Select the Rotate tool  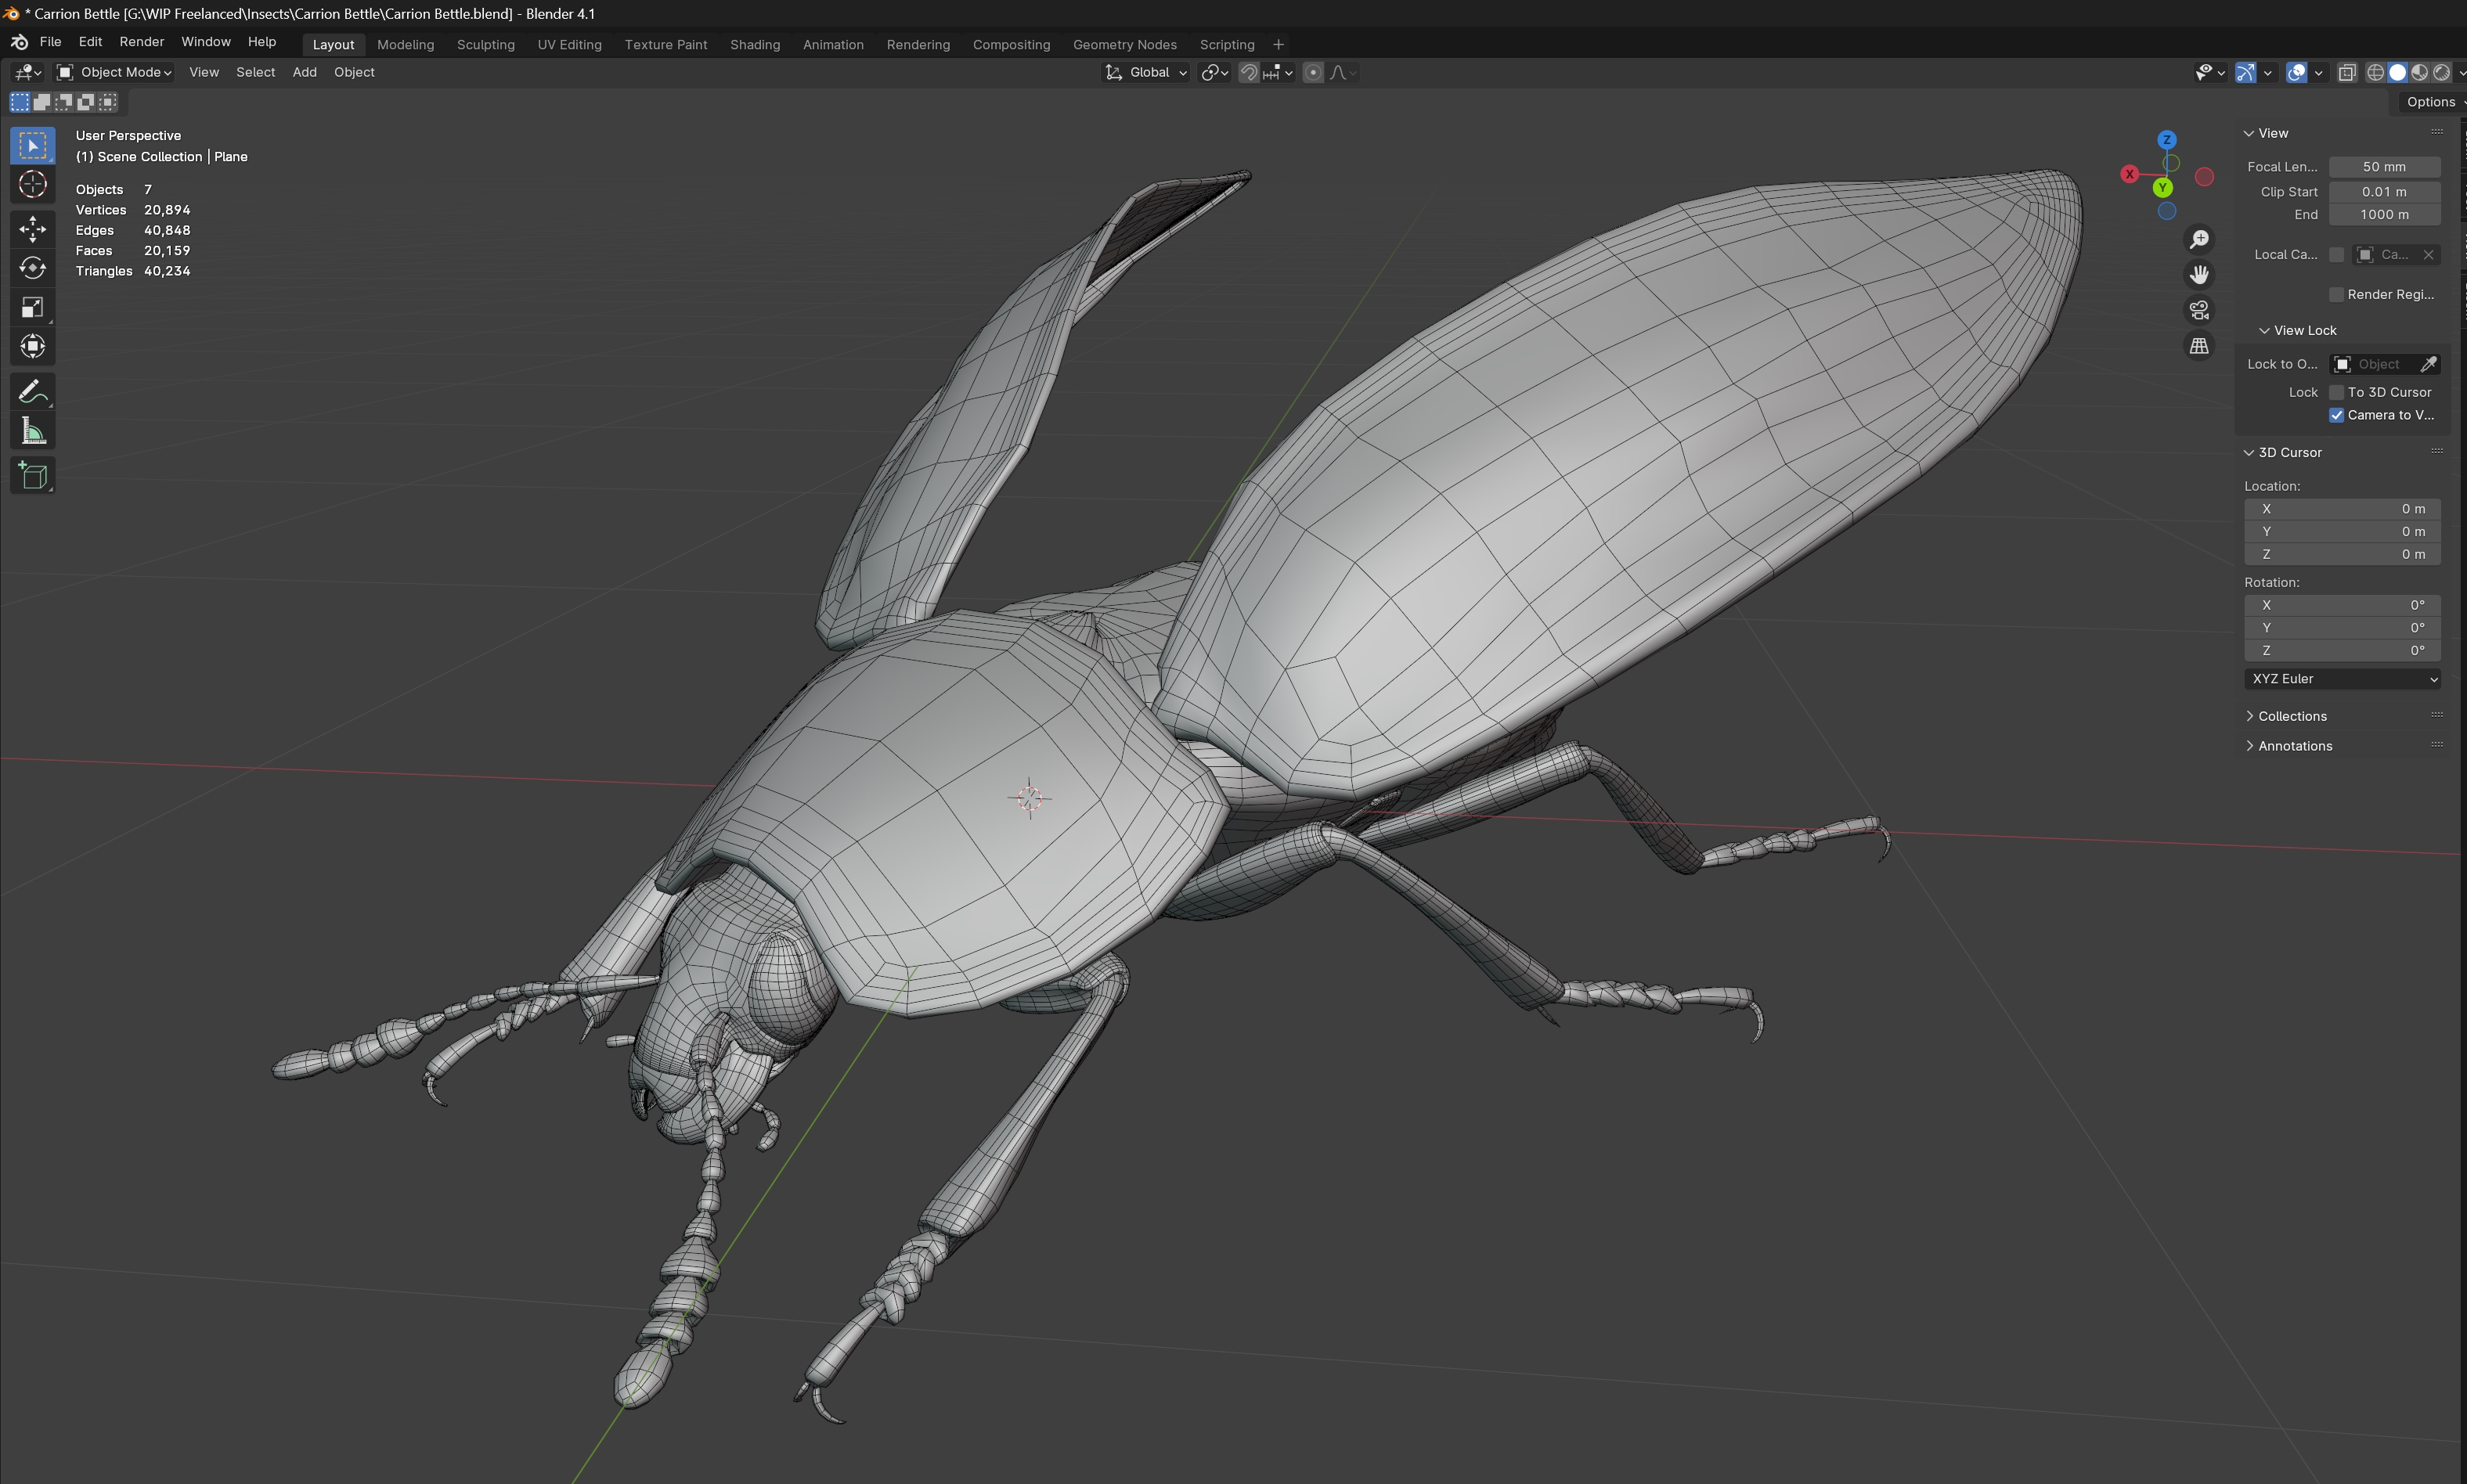tap(32, 268)
